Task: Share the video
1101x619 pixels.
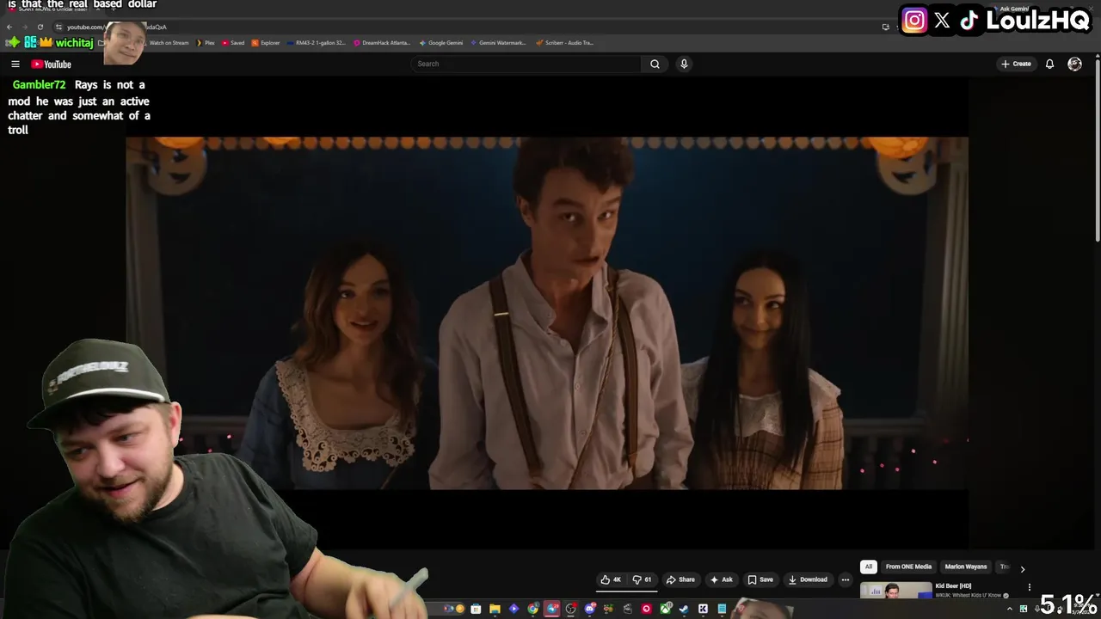Action: coord(680,579)
